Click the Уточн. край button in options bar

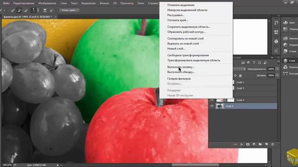(69, 10)
